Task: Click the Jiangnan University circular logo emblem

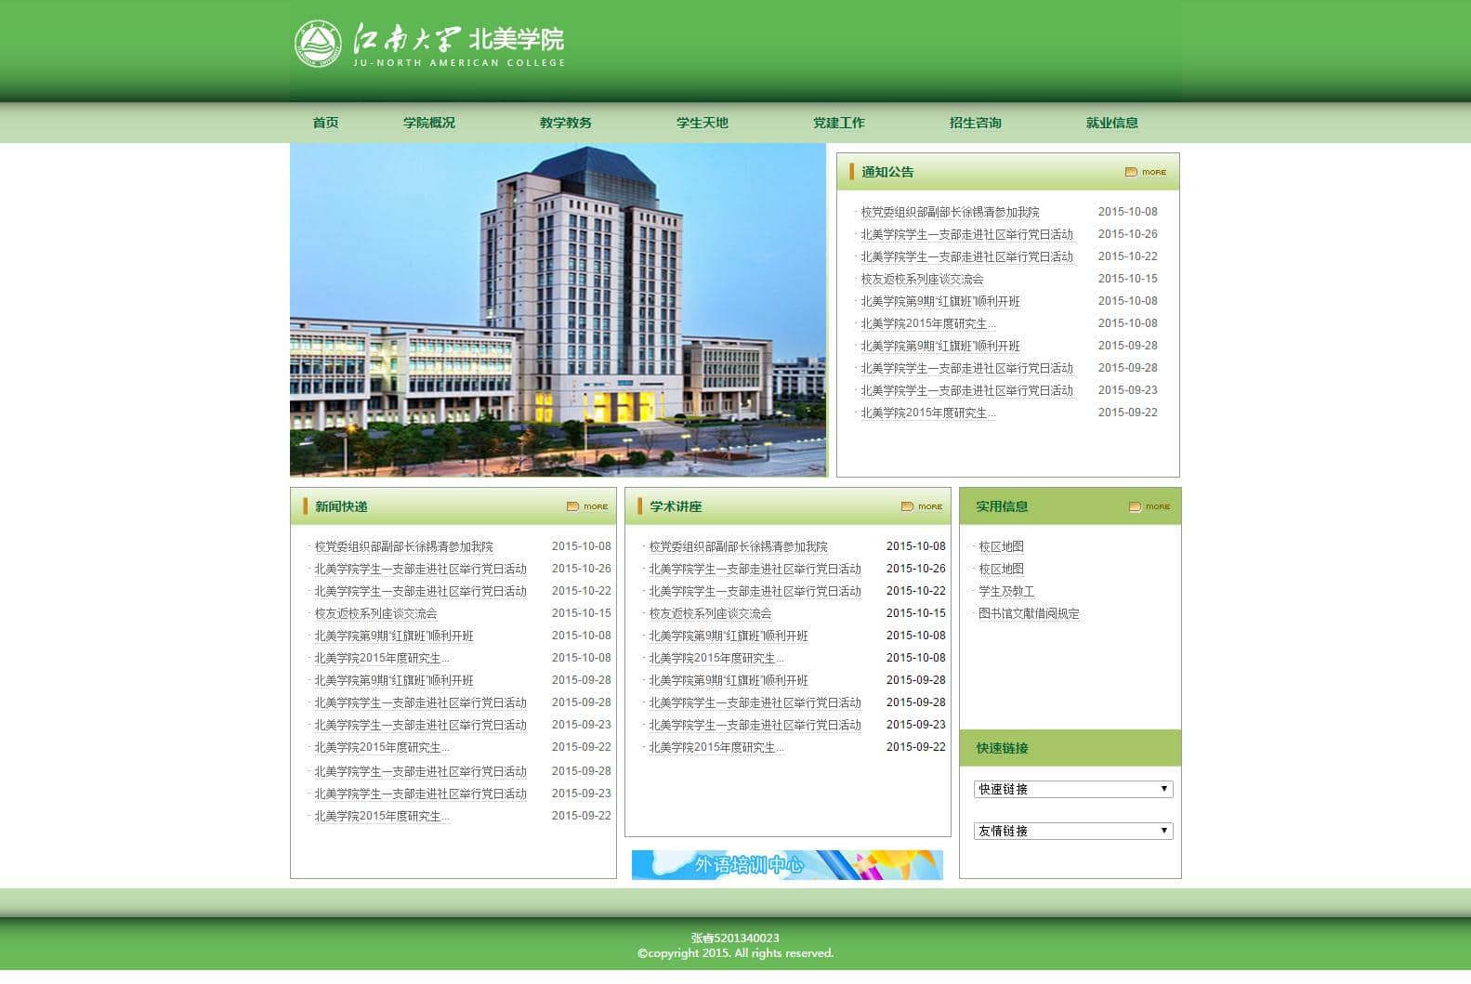Action: pyautogui.click(x=318, y=44)
